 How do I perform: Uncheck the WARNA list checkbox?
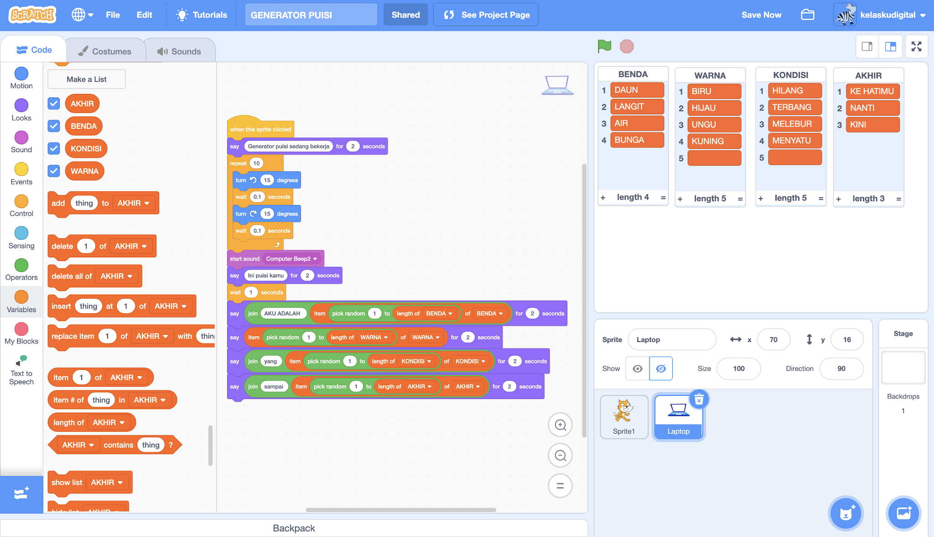(x=54, y=171)
